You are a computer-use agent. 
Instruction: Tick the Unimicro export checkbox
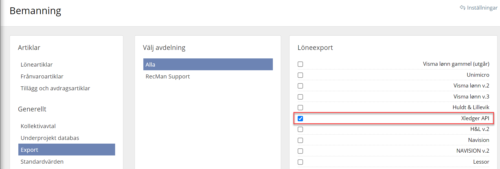pyautogui.click(x=300, y=75)
